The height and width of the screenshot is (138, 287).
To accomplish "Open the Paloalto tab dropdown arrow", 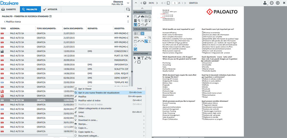I will click(x=40, y=11).
